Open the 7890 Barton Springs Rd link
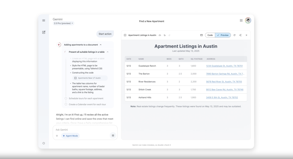 pos(225,74)
